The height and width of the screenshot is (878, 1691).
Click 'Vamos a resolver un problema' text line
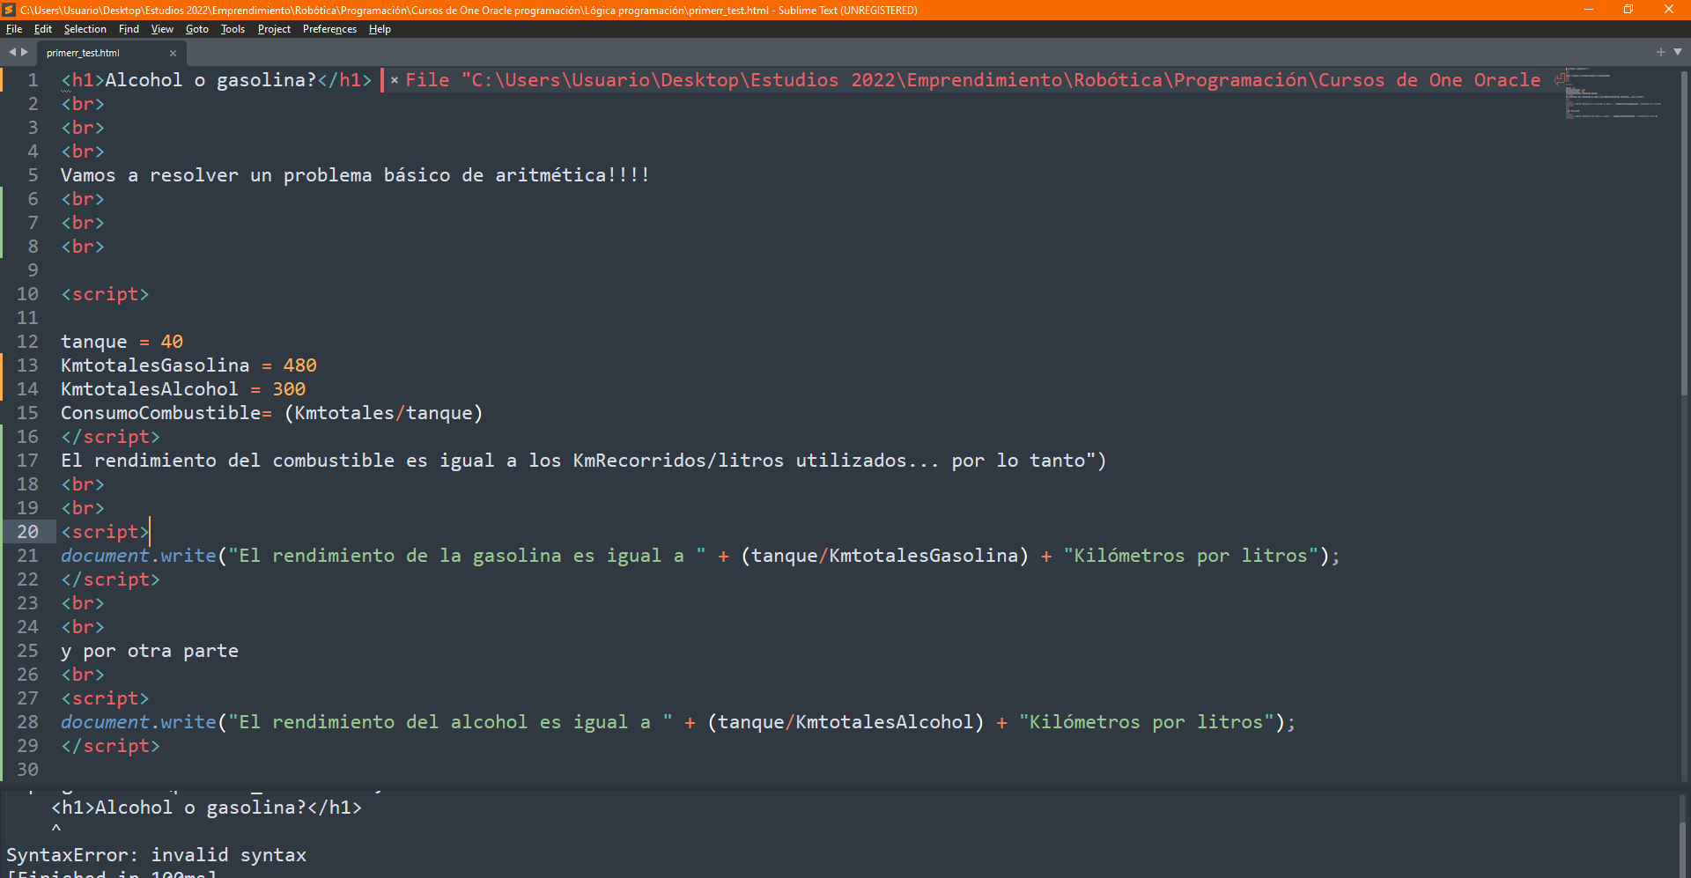[355, 175]
